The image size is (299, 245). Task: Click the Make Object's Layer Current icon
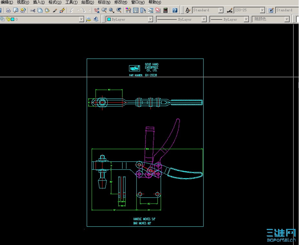click(88, 19)
